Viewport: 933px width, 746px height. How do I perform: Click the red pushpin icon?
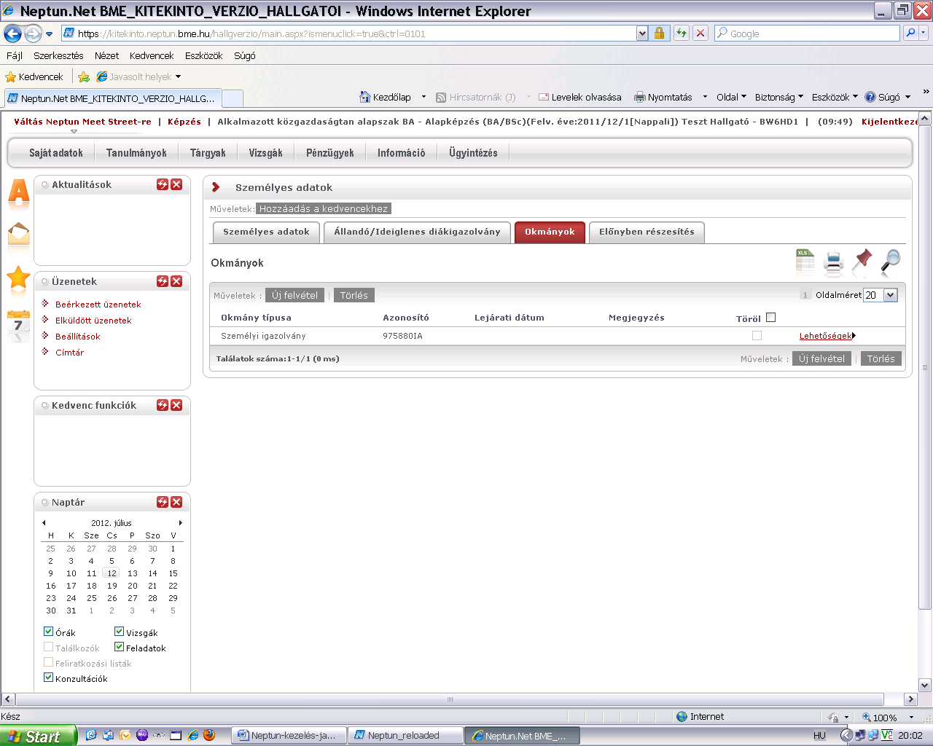(x=862, y=262)
